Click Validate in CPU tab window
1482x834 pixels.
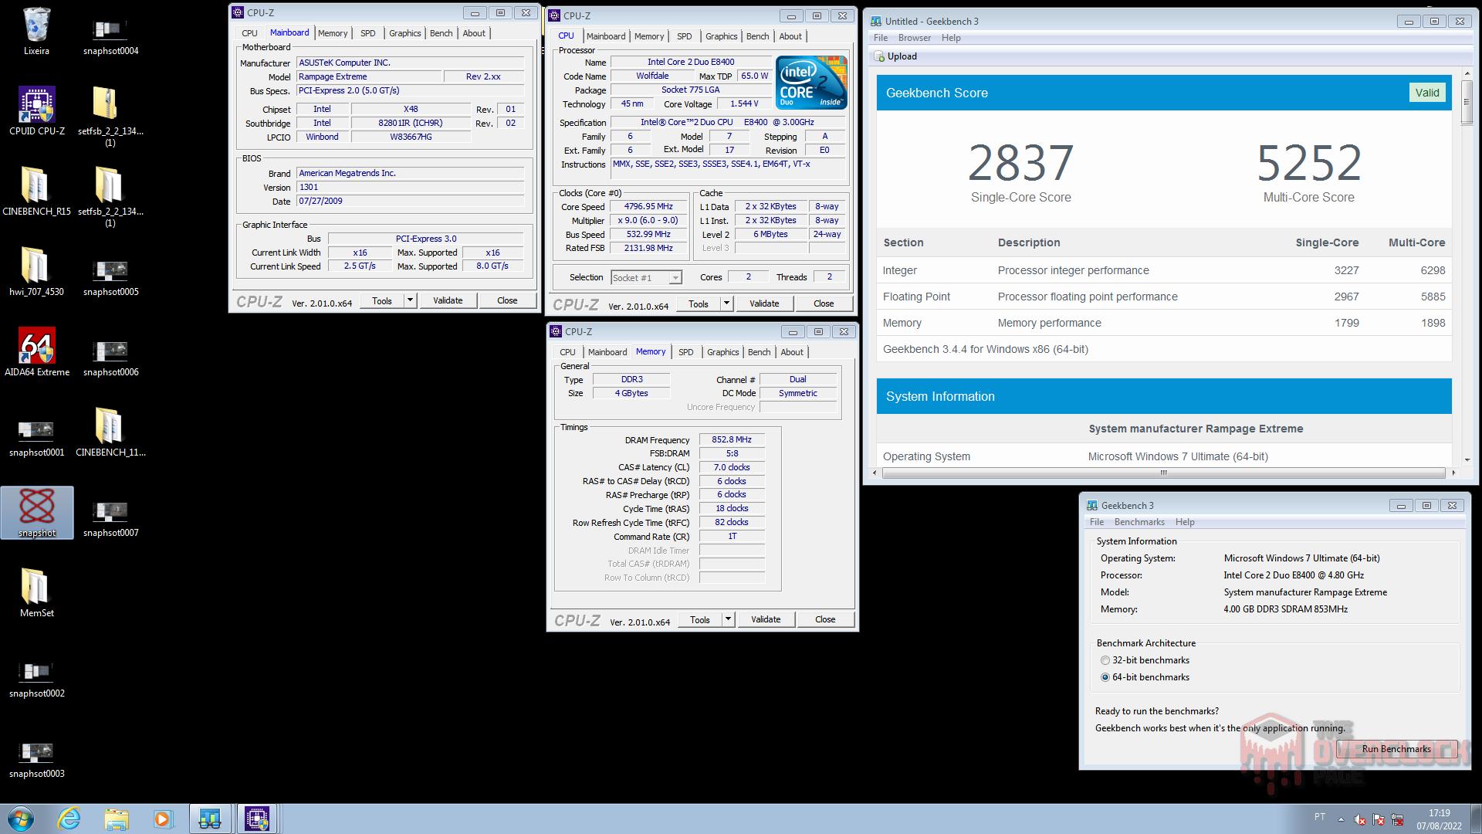click(x=764, y=303)
